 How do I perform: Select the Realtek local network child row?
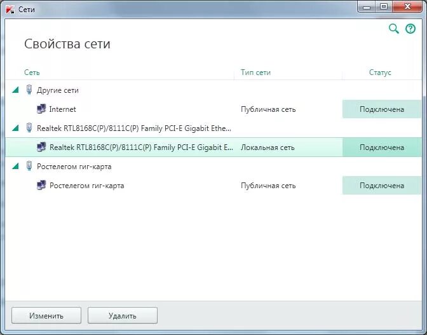click(213, 147)
